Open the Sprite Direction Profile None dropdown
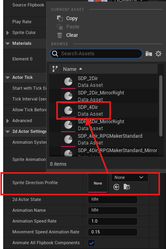This screenshot has width=166, height=249. point(130,177)
